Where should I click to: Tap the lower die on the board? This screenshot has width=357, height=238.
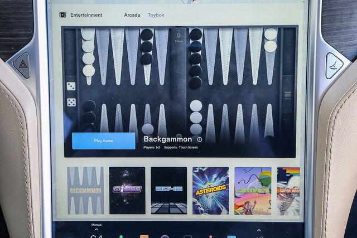[x=71, y=102]
